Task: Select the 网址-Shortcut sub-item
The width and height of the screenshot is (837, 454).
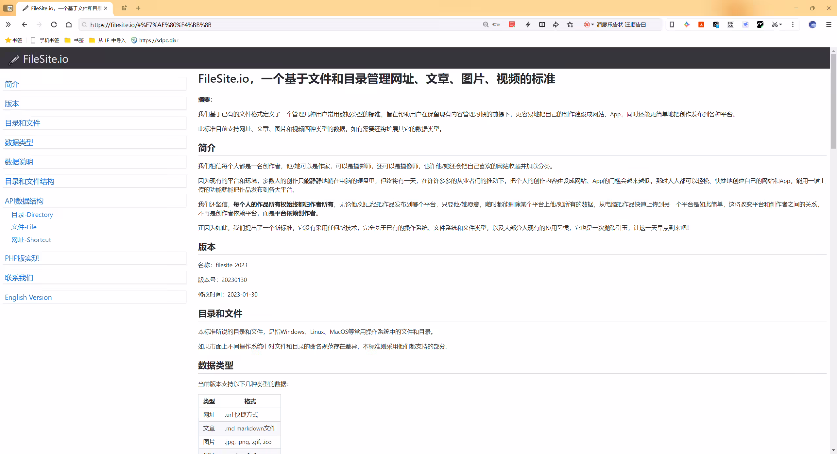Action: [x=31, y=240]
